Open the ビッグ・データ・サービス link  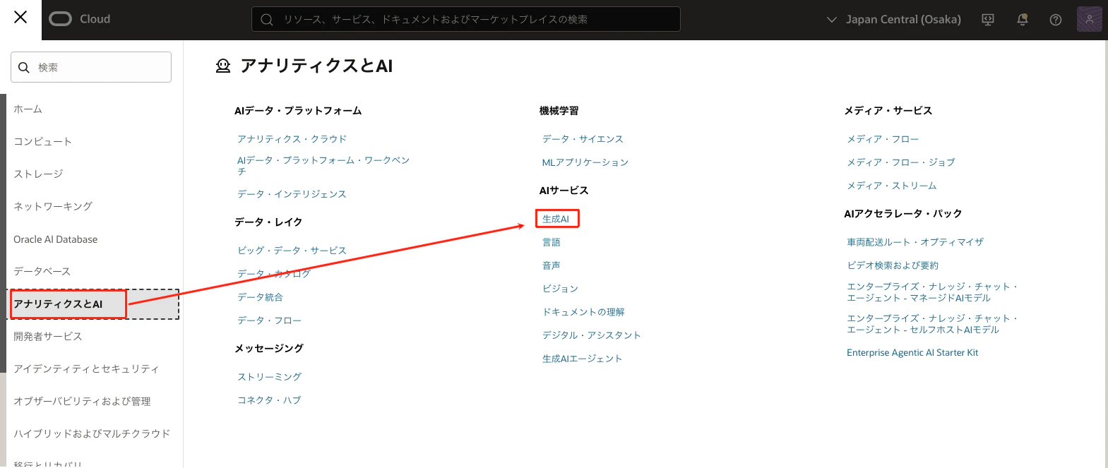(292, 251)
